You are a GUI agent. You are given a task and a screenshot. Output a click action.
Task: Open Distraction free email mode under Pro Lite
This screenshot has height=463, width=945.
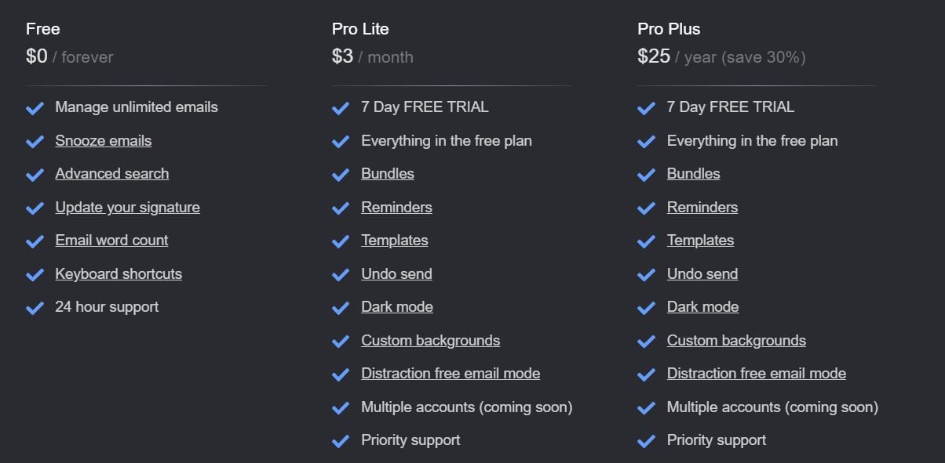pyautogui.click(x=451, y=374)
